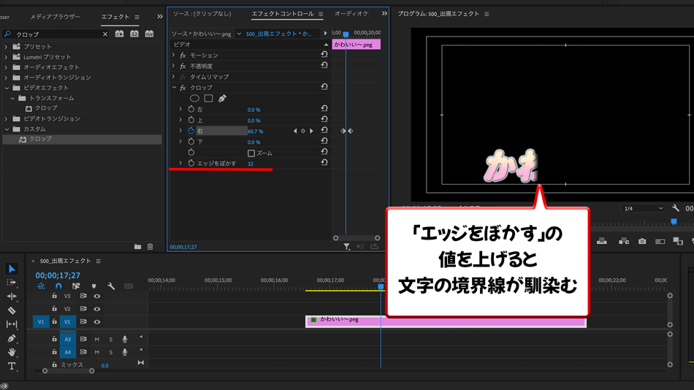Collapse the クロップ effect properties
The width and height of the screenshot is (694, 390).
(174, 88)
